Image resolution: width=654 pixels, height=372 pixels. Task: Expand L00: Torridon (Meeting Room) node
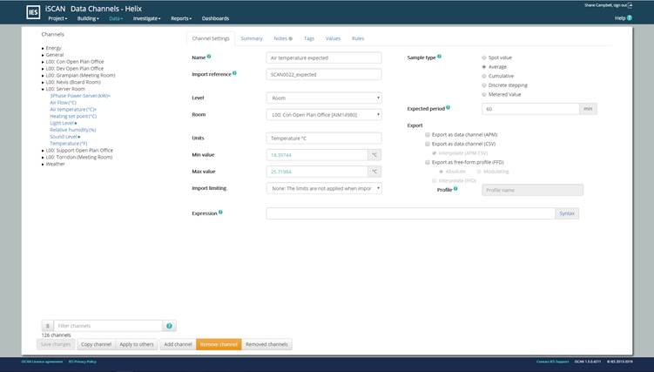click(x=43, y=157)
